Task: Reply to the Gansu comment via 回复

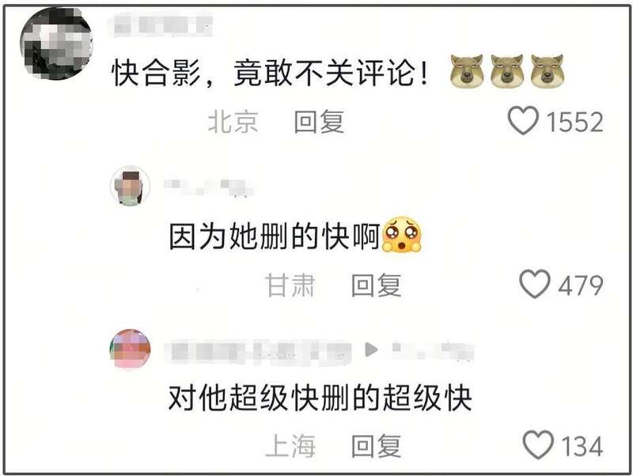Action: (377, 285)
